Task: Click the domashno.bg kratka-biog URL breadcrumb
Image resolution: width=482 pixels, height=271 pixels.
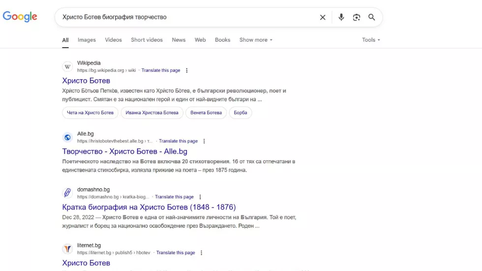Action: coord(113,197)
